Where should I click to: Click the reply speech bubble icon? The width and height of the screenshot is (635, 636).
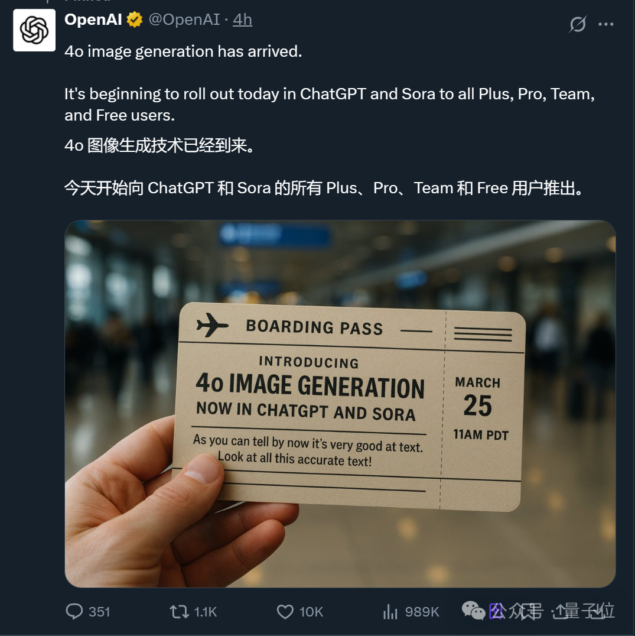tap(74, 611)
